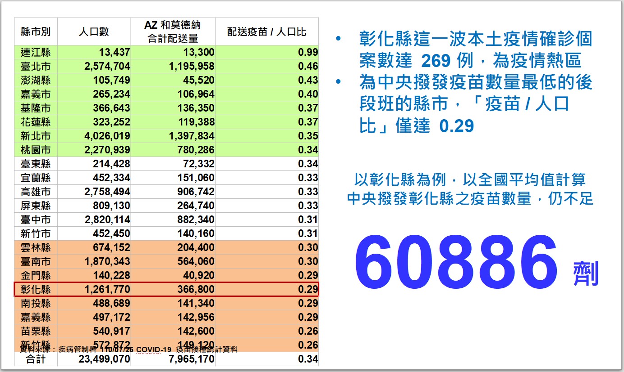
Task: Select the 金門縣 cell
Action: [36, 275]
